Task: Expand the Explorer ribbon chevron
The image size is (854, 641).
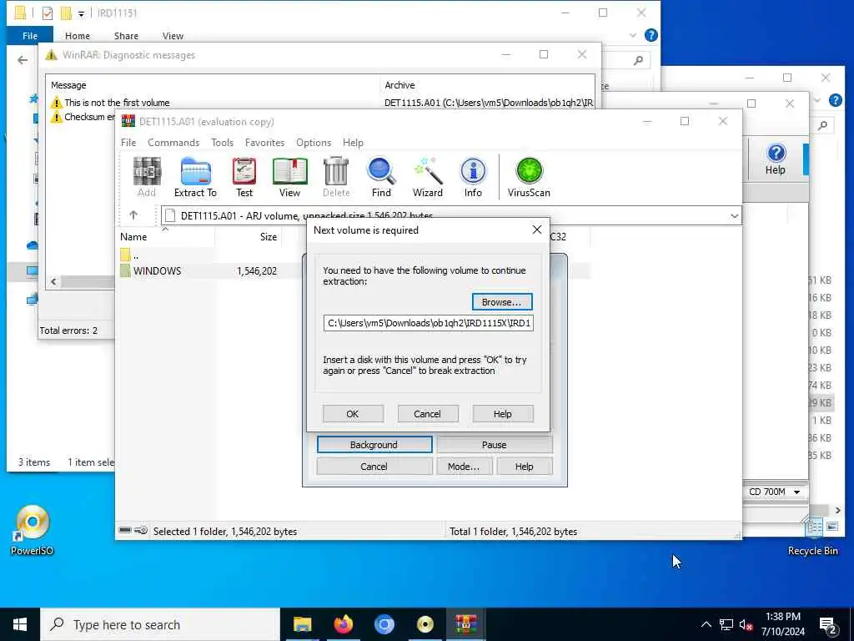Action: point(632,35)
